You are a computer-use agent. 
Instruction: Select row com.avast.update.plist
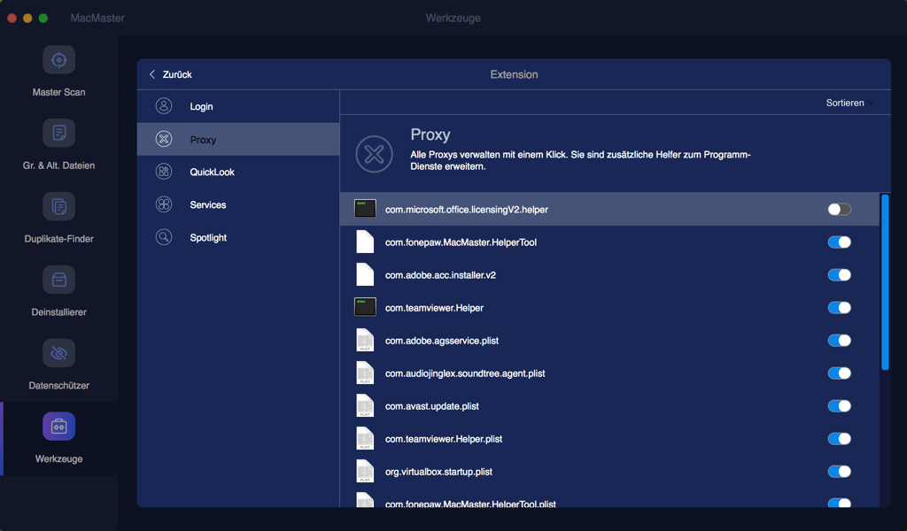(609, 406)
